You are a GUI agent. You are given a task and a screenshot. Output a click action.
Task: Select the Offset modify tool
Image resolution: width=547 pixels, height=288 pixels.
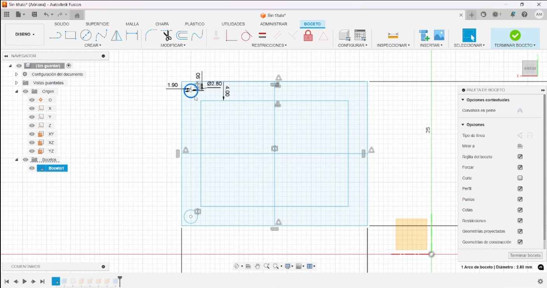pyautogui.click(x=182, y=36)
